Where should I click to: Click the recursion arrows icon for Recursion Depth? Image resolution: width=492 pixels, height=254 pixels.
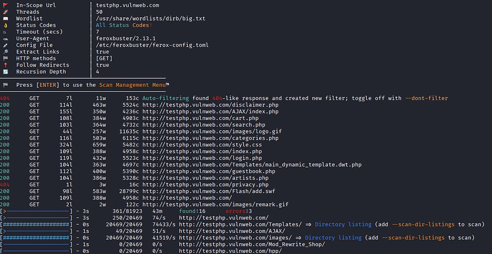pos(5,72)
